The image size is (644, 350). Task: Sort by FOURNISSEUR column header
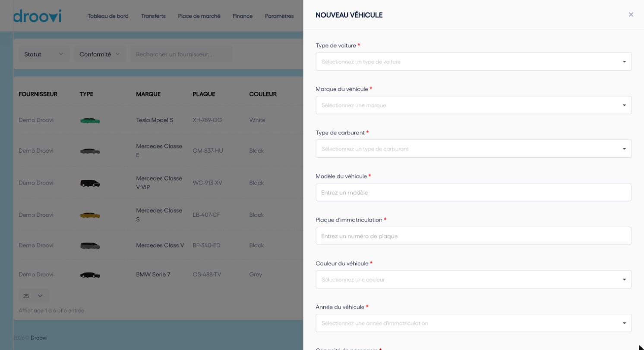point(38,94)
